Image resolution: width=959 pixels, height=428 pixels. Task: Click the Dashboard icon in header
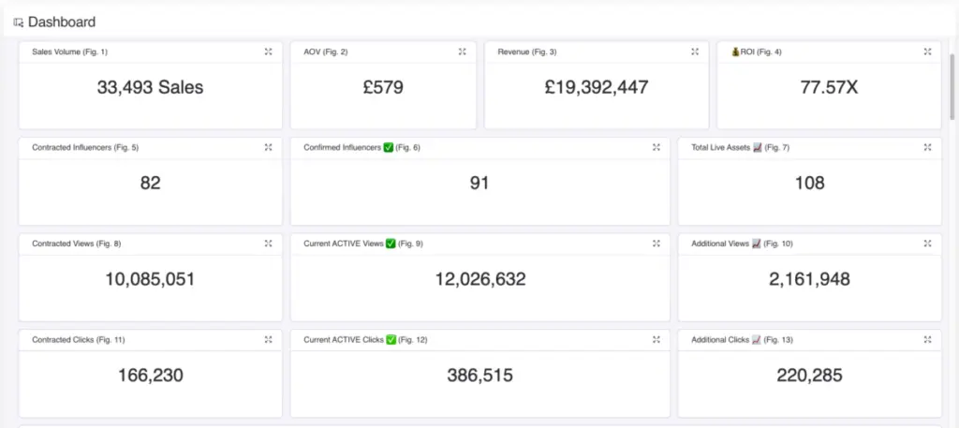pos(19,22)
